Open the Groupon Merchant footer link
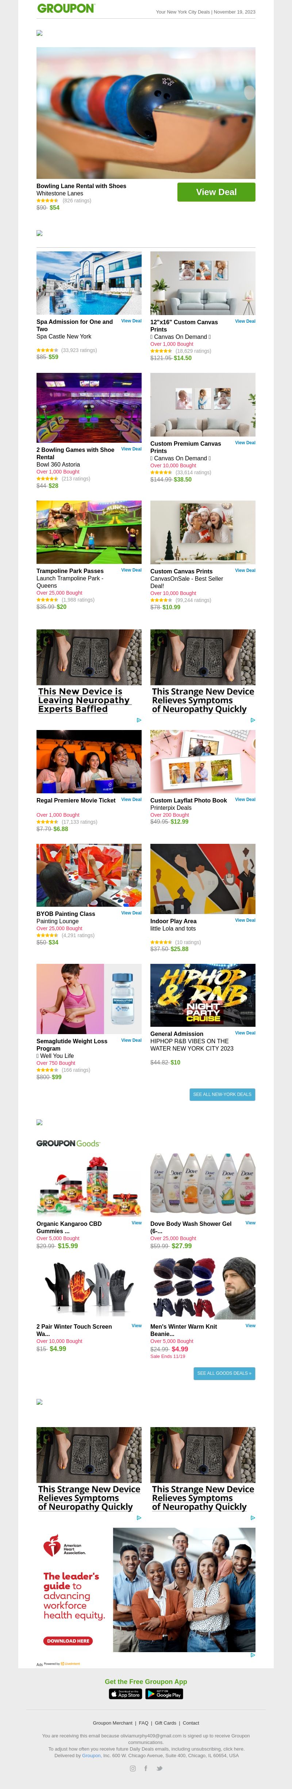Viewport: 292px width, 1789px height. [x=113, y=1723]
